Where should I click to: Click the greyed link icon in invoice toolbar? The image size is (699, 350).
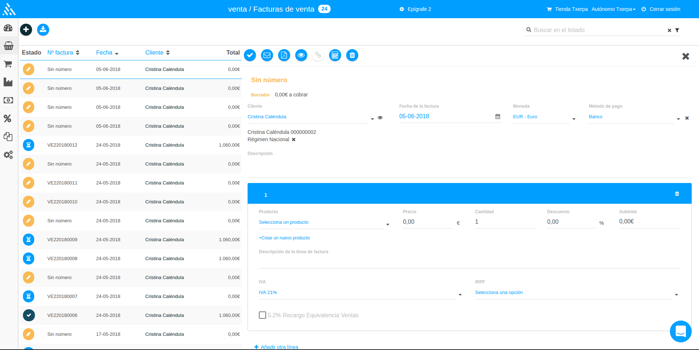coord(318,55)
